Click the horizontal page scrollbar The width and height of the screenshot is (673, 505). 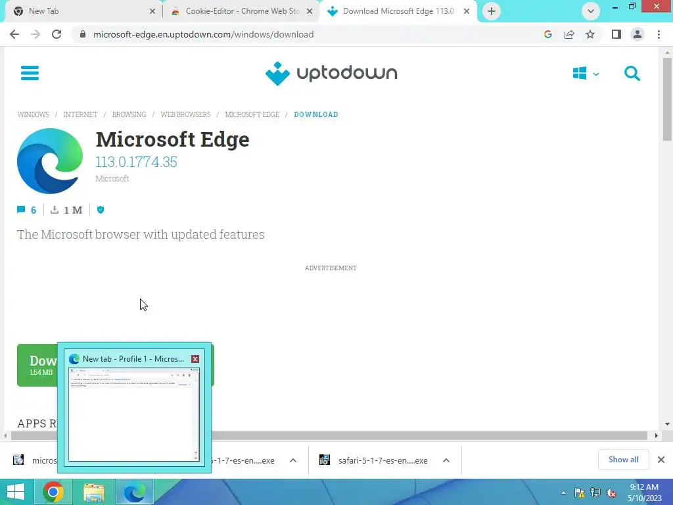coord(329,435)
